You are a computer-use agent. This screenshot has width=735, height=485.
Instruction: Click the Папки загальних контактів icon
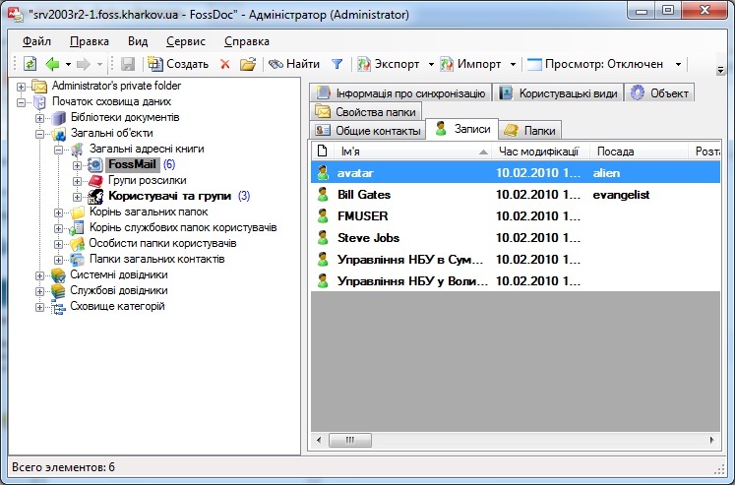click(77, 259)
